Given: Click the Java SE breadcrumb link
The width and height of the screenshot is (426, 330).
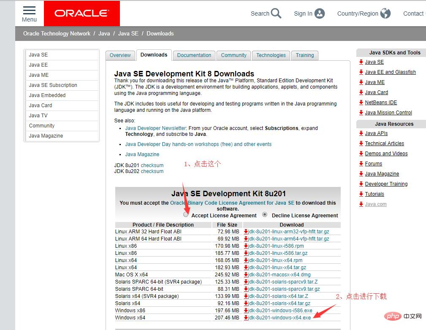Looking at the screenshot, I should pos(128,33).
